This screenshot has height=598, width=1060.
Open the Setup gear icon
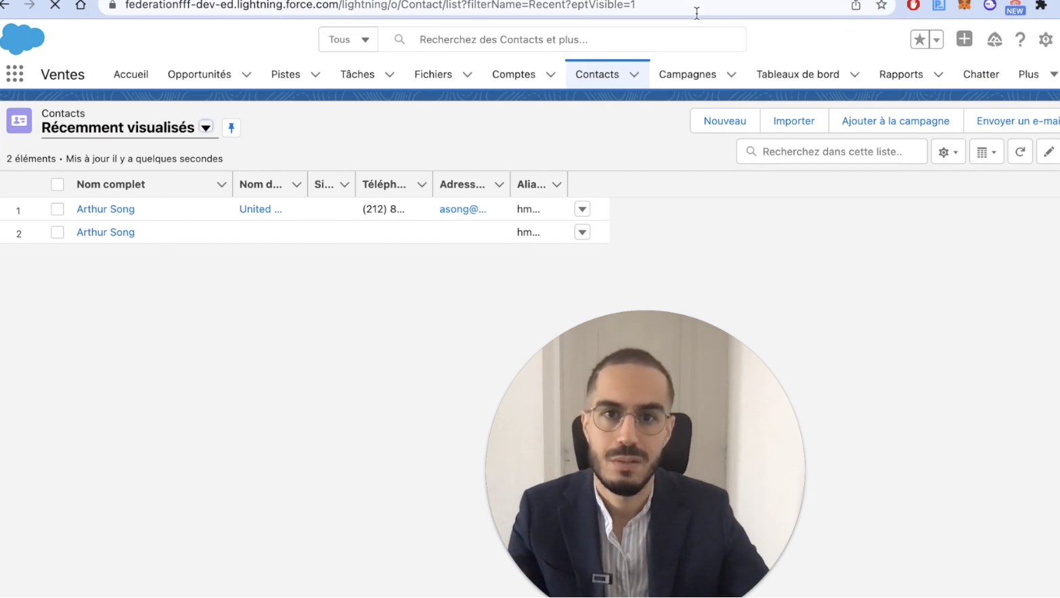coord(1045,40)
